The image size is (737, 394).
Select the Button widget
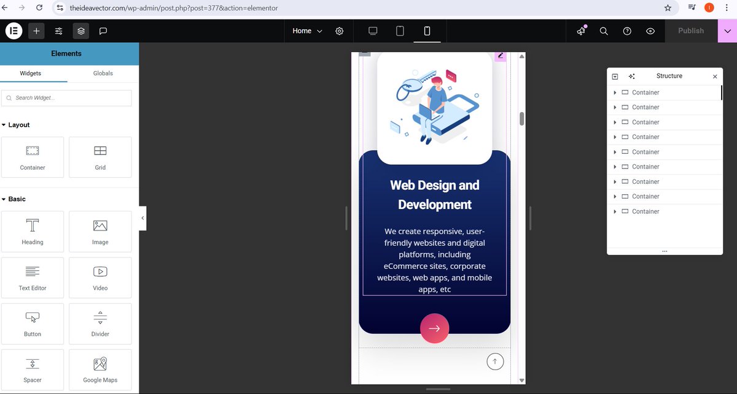pyautogui.click(x=33, y=324)
